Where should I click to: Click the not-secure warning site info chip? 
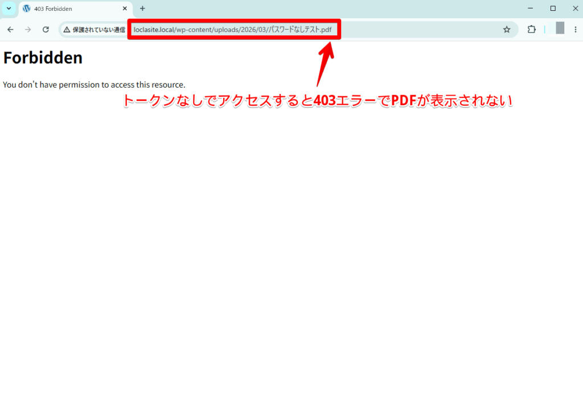click(94, 30)
